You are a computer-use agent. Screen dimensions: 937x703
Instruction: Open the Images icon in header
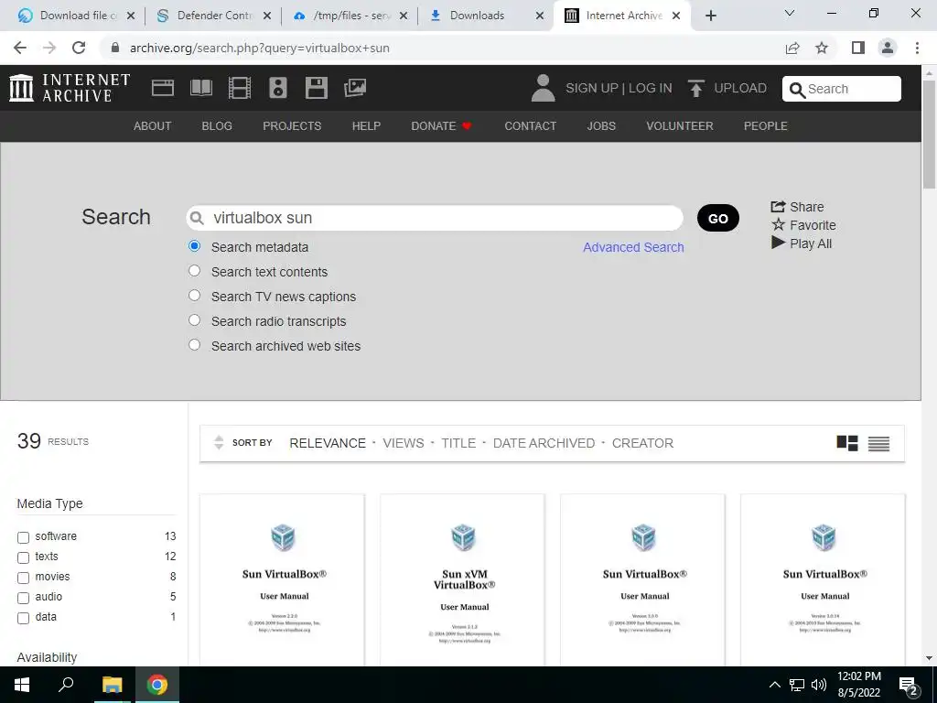tap(355, 88)
